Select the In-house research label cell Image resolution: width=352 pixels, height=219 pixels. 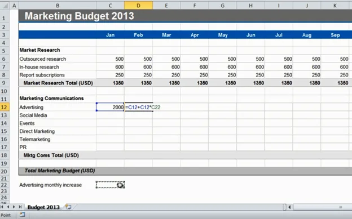point(58,67)
